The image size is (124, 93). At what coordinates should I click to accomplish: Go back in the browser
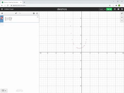pyautogui.click(x=2, y=5)
